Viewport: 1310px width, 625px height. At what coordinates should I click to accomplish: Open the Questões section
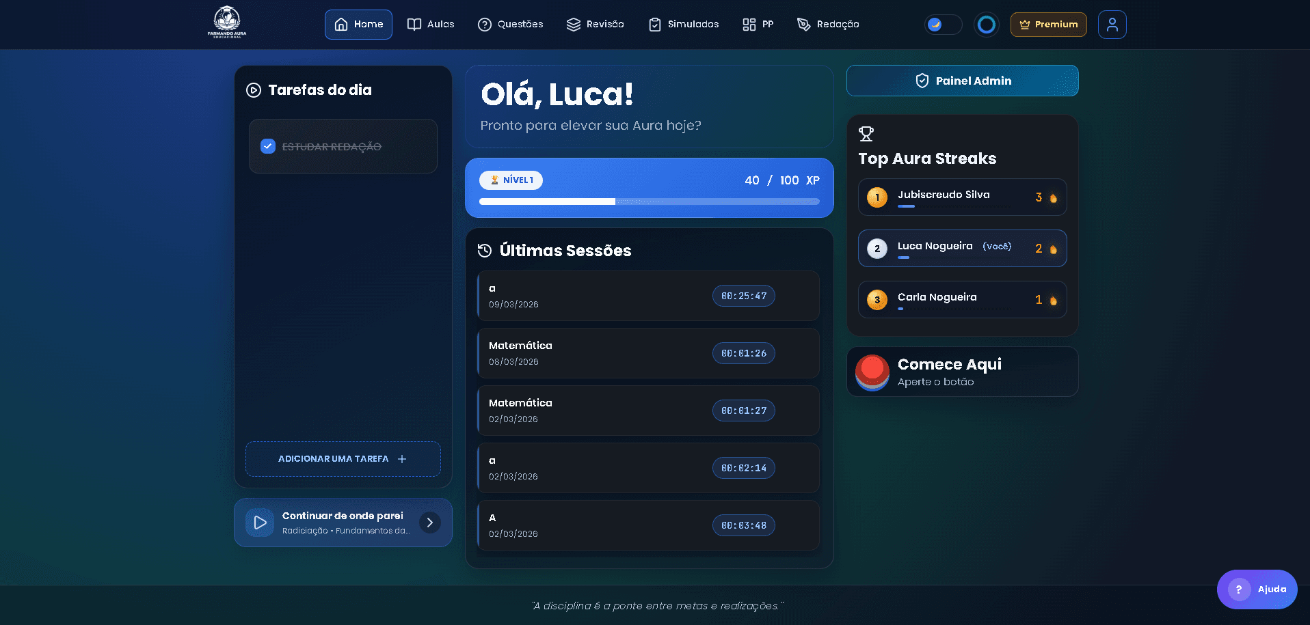[x=510, y=24]
